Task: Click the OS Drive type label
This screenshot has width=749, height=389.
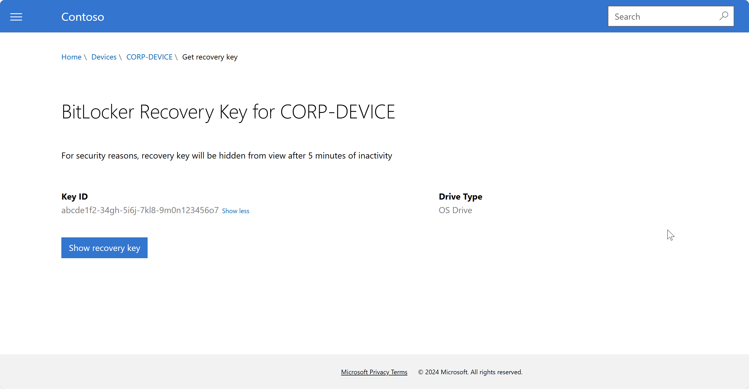Action: (455, 210)
